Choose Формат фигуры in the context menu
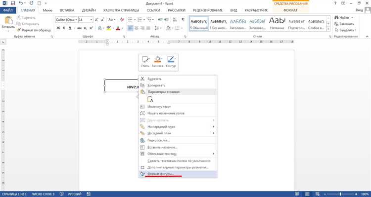Image resolution: width=371 pixels, height=197 pixels. 178,174
